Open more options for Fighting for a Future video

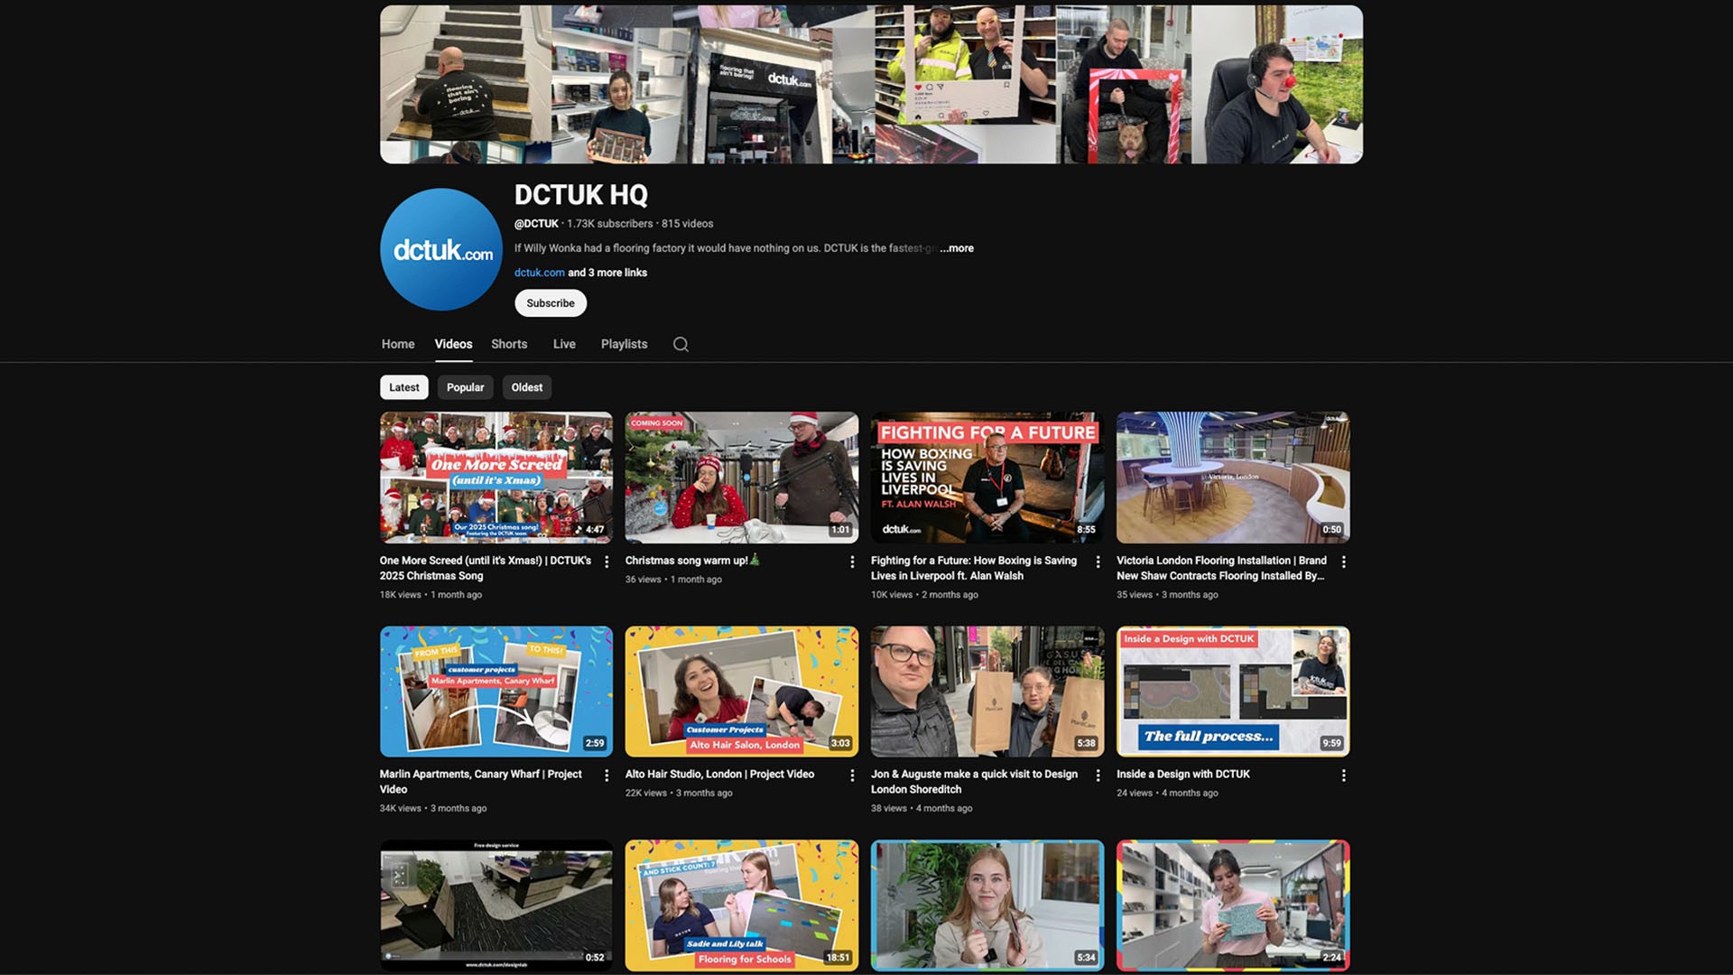1098,562
